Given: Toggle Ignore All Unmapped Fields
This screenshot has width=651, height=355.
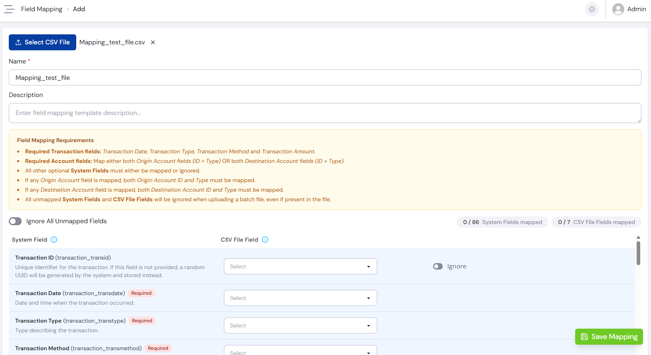Looking at the screenshot, I should 15,221.
